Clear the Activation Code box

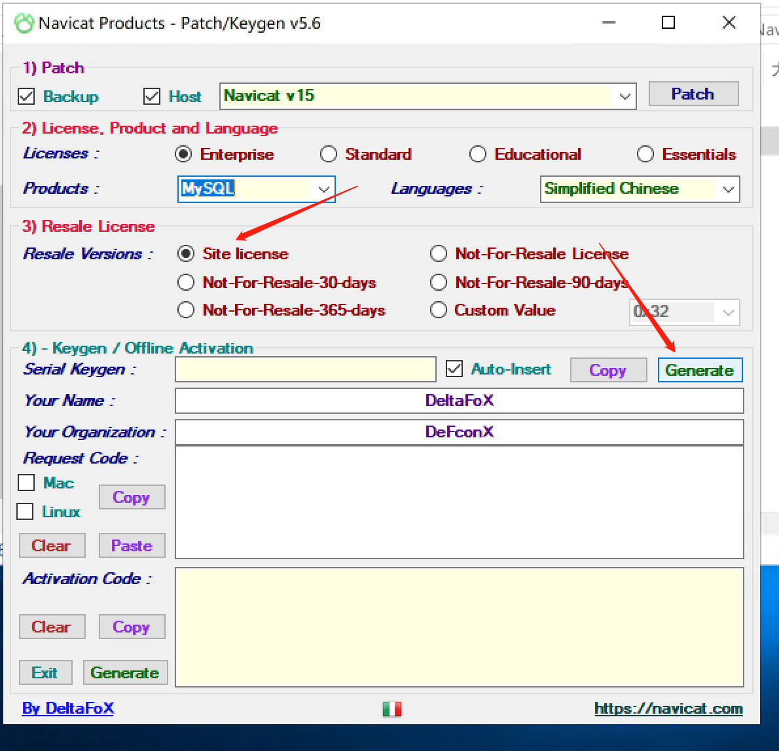click(52, 626)
